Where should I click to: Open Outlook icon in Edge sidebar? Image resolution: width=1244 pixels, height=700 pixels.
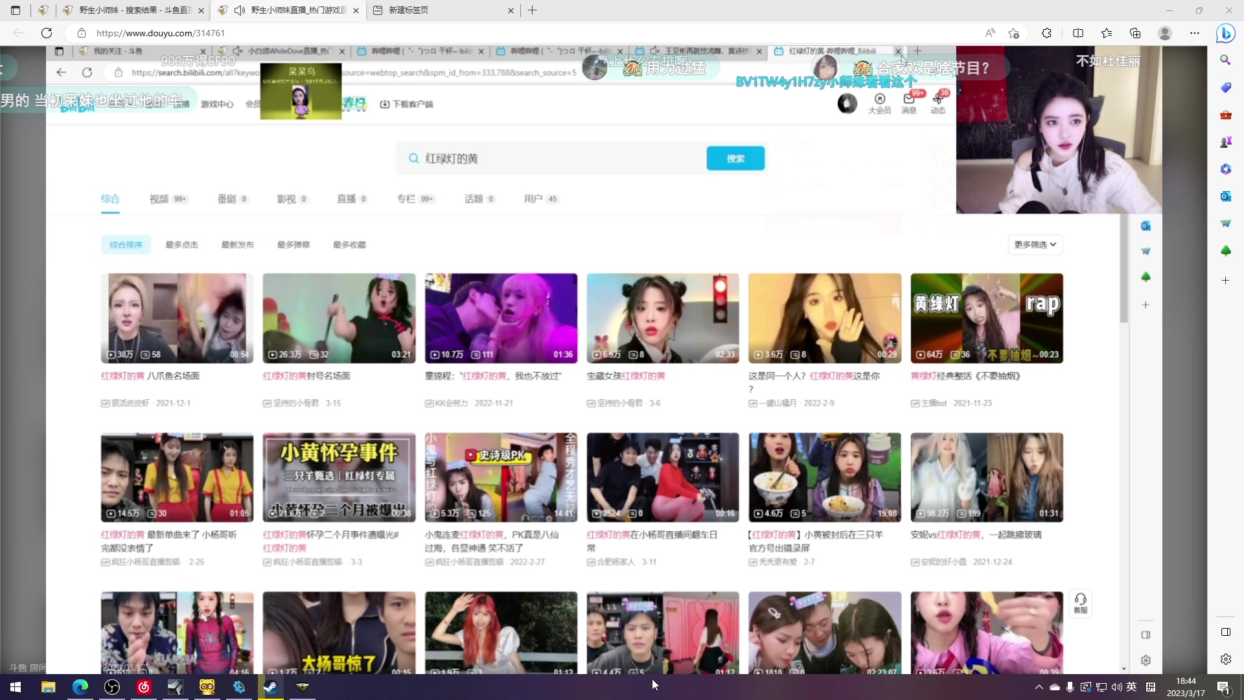click(1225, 196)
